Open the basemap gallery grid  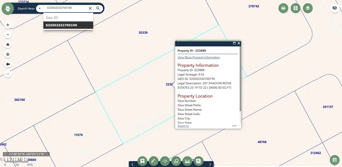coord(296,8)
